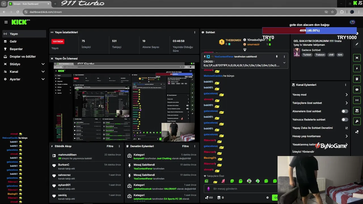Image resolution: width=363 pixels, height=204 pixels.
Task: Pick the green headphones emote with purple eyes
Action: [x=249, y=181]
